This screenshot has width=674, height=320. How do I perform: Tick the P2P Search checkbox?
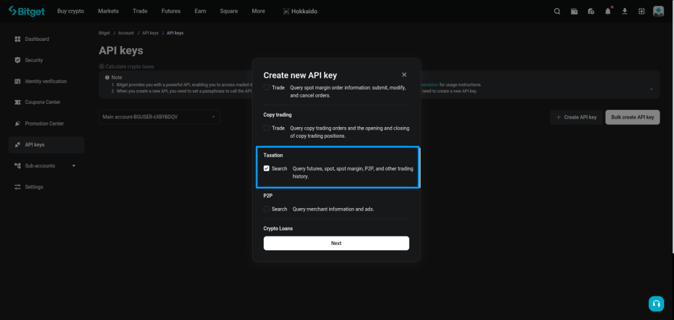tap(267, 209)
